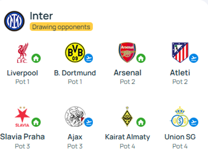Click the away plane icon beside Atleti
The height and width of the screenshot is (165, 208).
(194, 58)
